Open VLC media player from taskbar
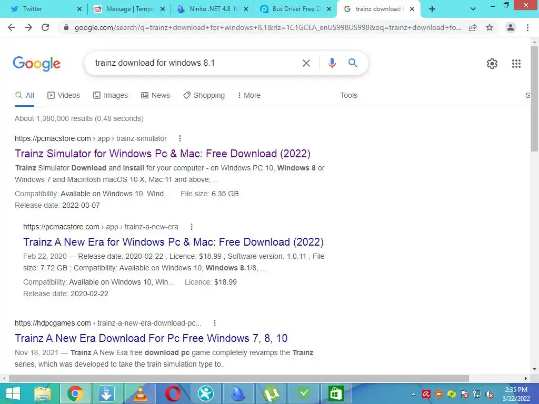The height and width of the screenshot is (404, 539). pos(140,393)
